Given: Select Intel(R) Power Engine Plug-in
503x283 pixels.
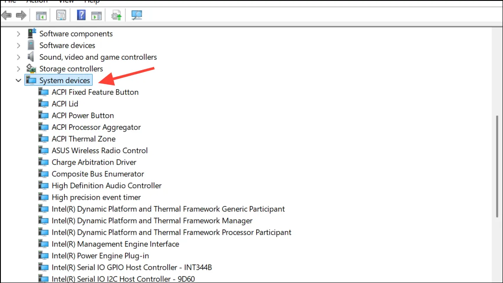Looking at the screenshot, I should (100, 256).
